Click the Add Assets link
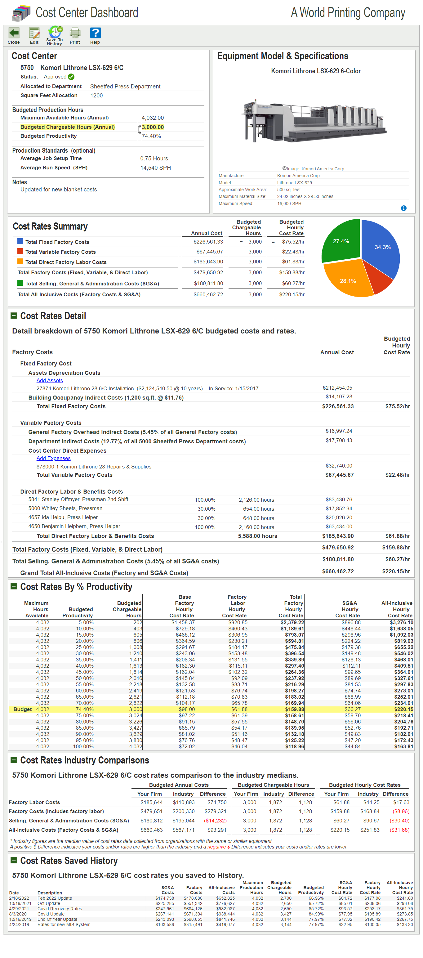Viewport: 423px width, 958px height. coord(49,380)
